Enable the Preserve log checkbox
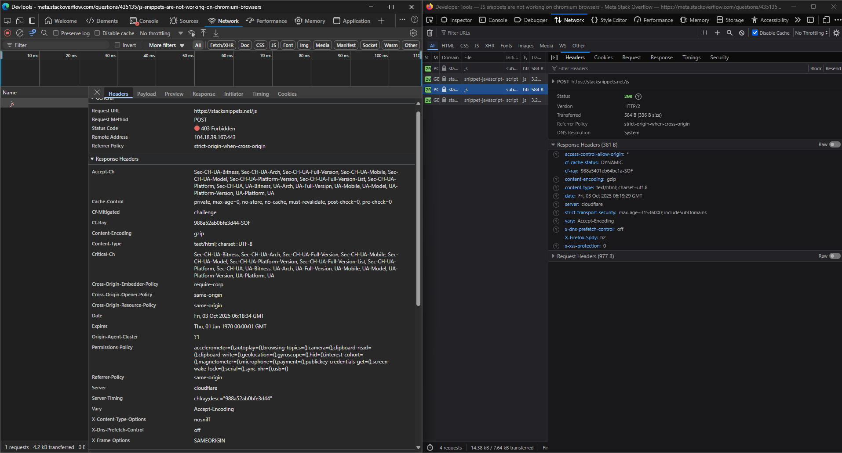The height and width of the screenshot is (453, 842). (56, 33)
